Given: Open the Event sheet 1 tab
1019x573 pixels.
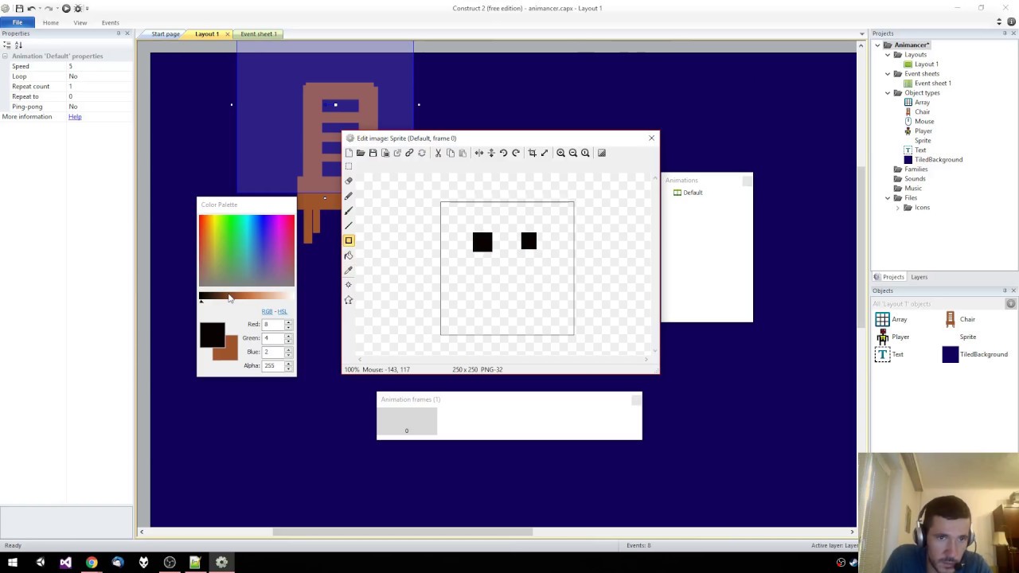Looking at the screenshot, I should 259,34.
